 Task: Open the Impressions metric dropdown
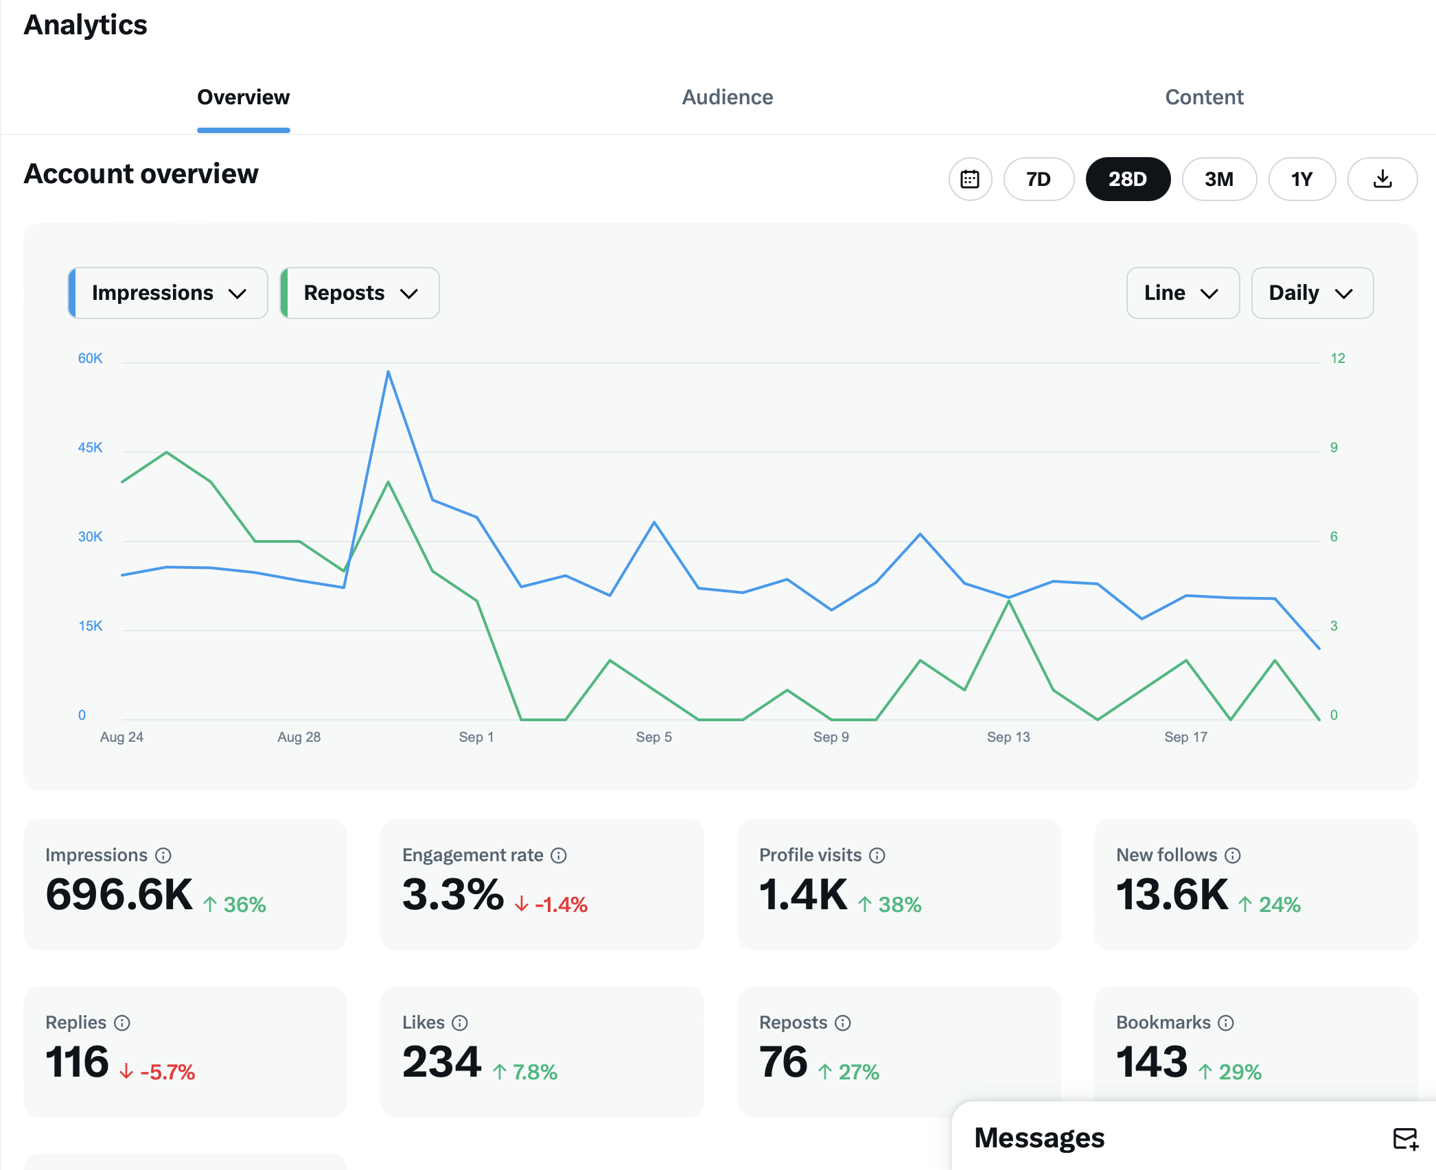click(x=167, y=293)
